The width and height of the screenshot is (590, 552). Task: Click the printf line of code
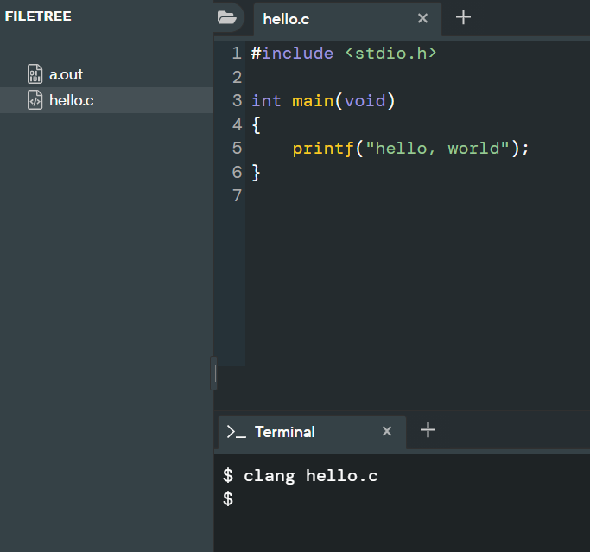click(411, 149)
